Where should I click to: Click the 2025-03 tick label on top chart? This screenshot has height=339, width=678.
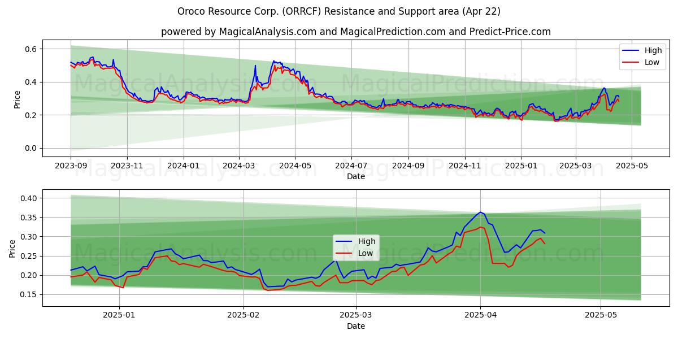[576, 166]
